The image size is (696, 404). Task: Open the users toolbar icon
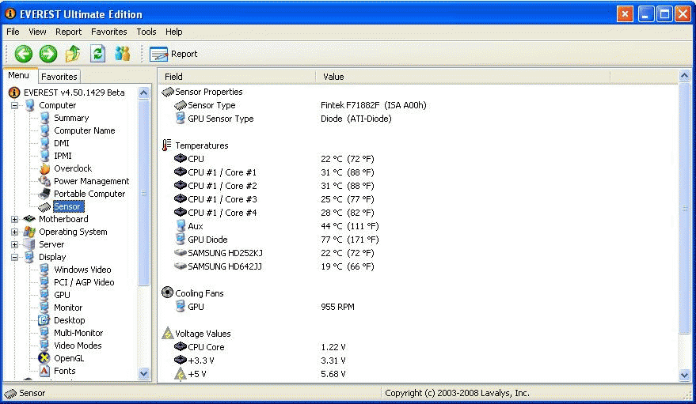[x=122, y=54]
